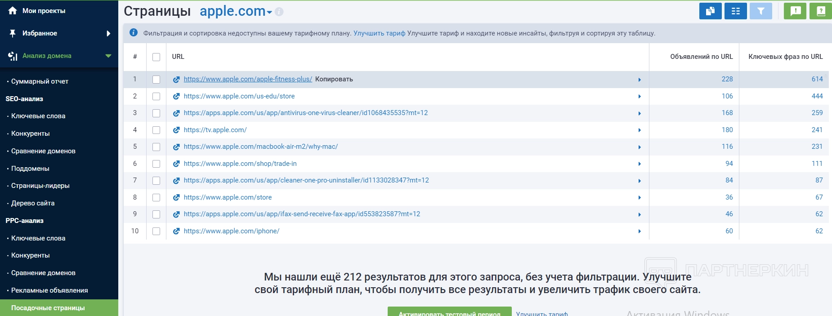Image resolution: width=832 pixels, height=316 pixels.
Task: Click the ads count 180 for tv.apple.com
Action: pyautogui.click(x=727, y=130)
